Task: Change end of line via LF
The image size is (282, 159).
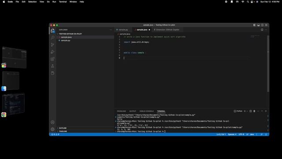Action: [247, 134]
